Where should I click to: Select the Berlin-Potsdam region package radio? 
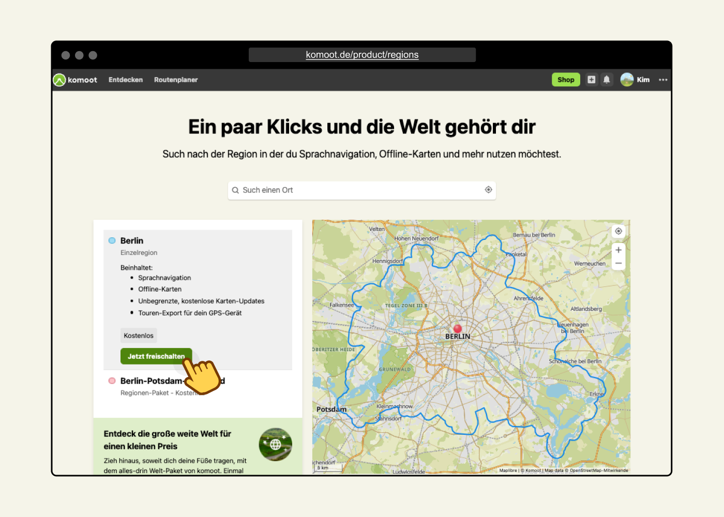[112, 381]
